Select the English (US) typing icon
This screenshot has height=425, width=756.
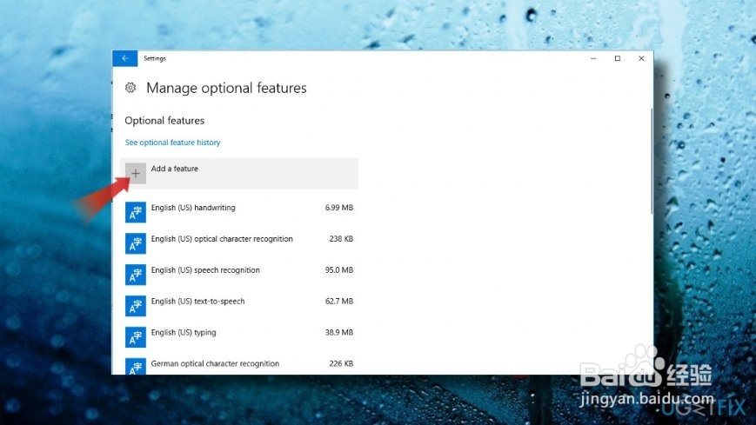click(x=136, y=337)
